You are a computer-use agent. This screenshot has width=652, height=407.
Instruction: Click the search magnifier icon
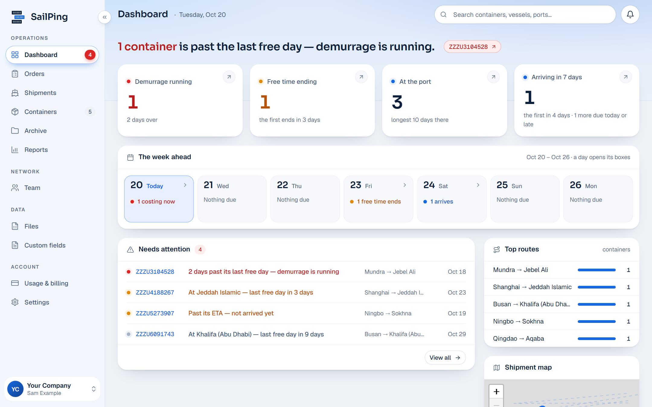tap(443, 14)
